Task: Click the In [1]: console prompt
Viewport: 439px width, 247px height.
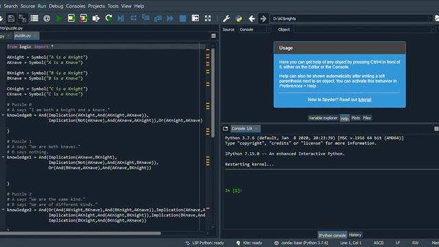Action: click(233, 191)
